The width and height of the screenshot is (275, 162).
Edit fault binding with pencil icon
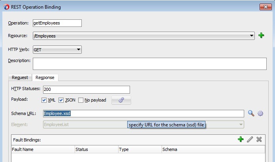[250, 139]
